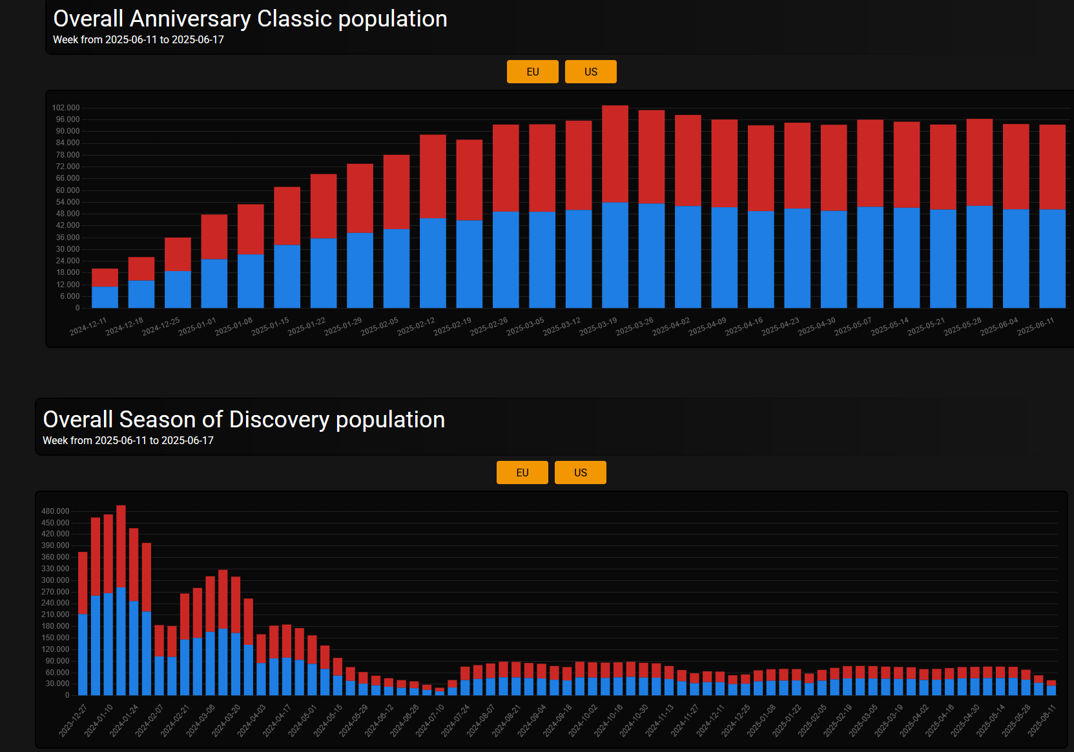Click red segment of 2025-02-19 Anniversary bar

tap(469, 180)
